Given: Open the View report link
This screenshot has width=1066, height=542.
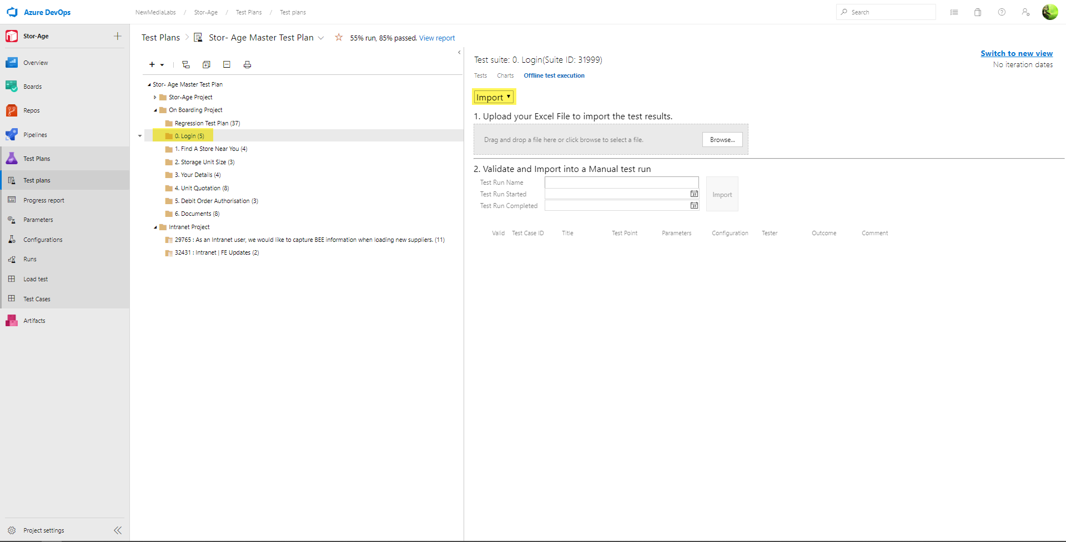Looking at the screenshot, I should point(437,38).
